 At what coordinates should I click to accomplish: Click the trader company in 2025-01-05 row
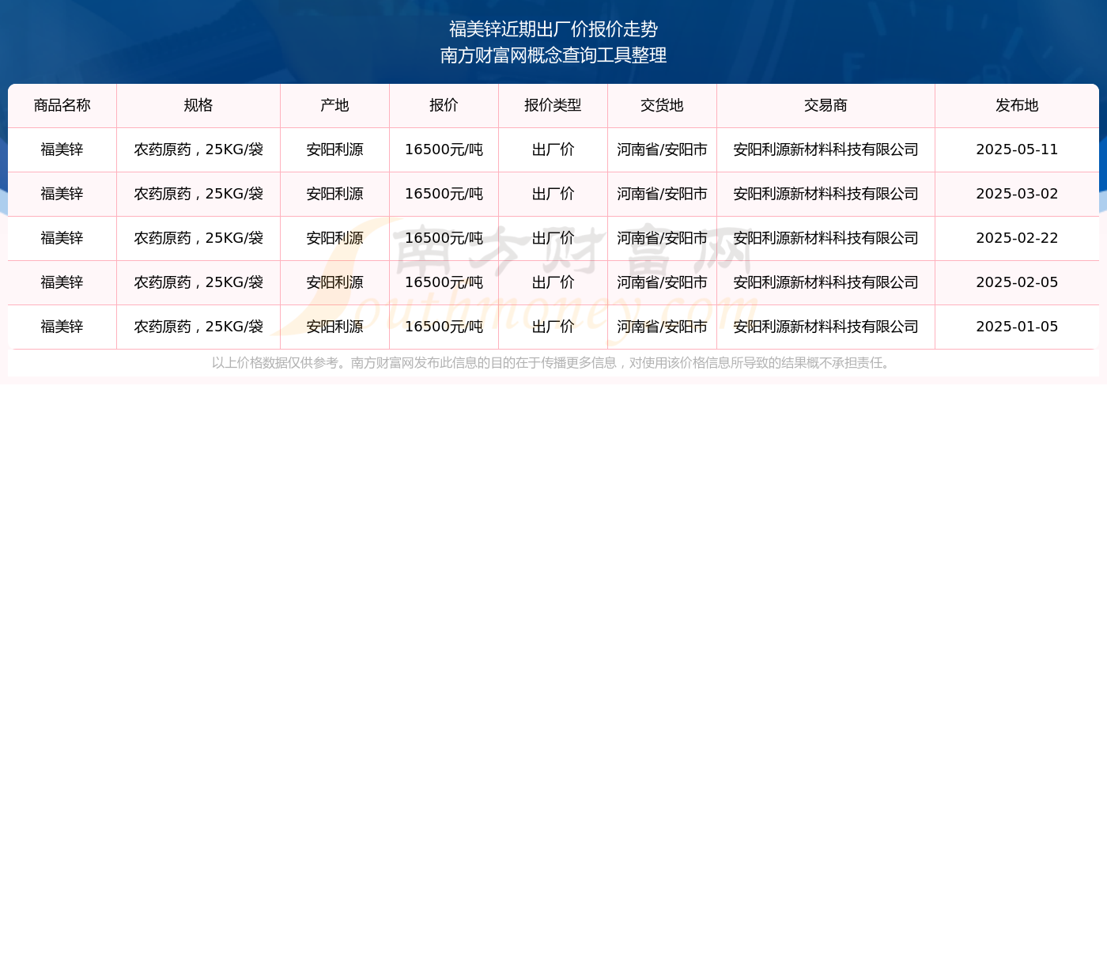coord(826,327)
